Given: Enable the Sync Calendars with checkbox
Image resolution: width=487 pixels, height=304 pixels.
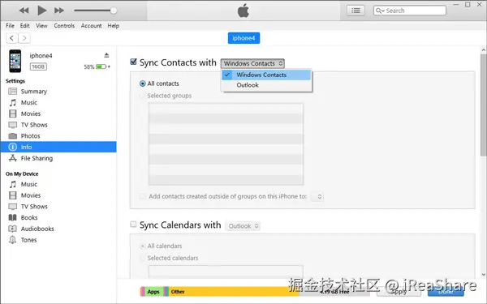Looking at the screenshot, I should [133, 225].
